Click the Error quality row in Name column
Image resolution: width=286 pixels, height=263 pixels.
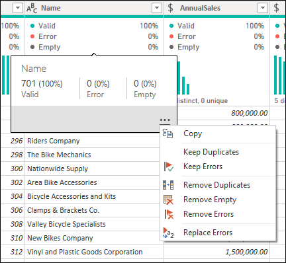(x=94, y=36)
